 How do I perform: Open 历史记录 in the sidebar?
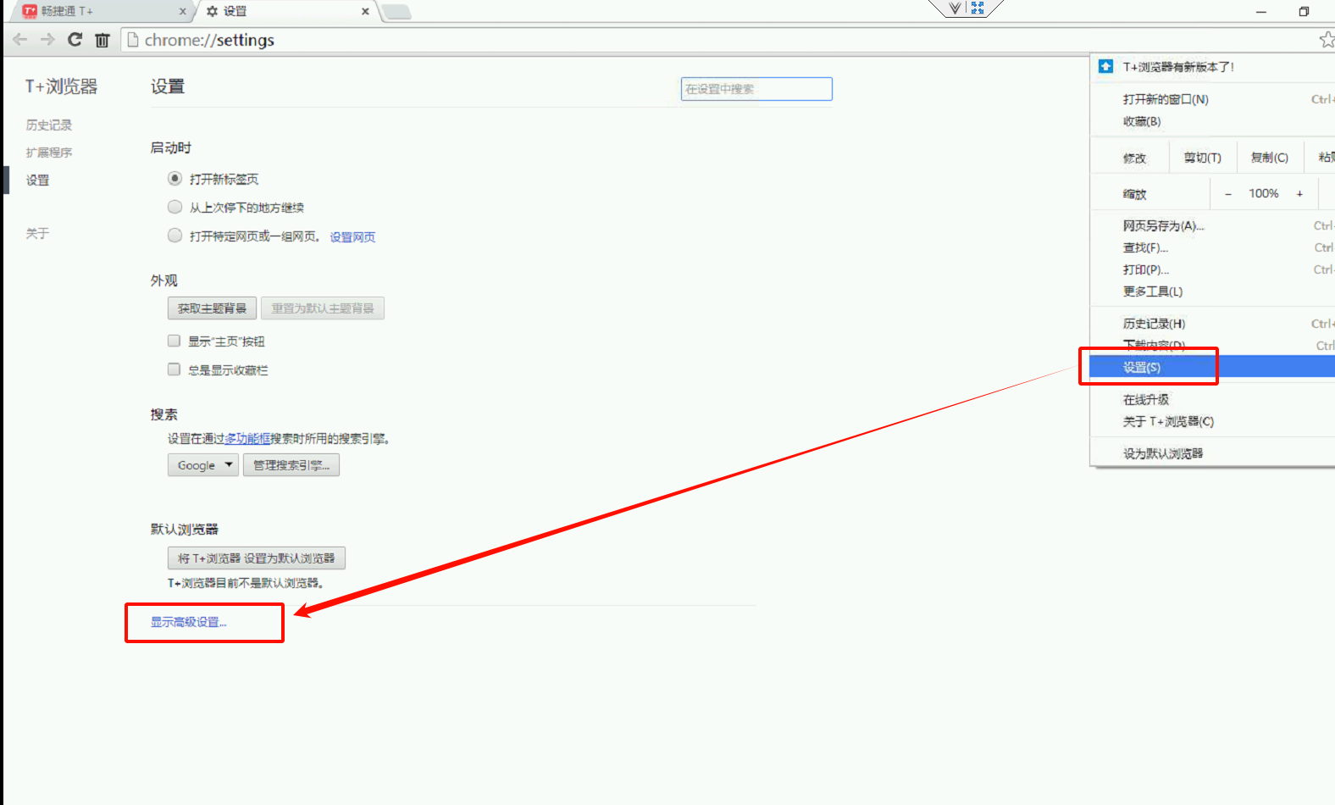click(49, 125)
